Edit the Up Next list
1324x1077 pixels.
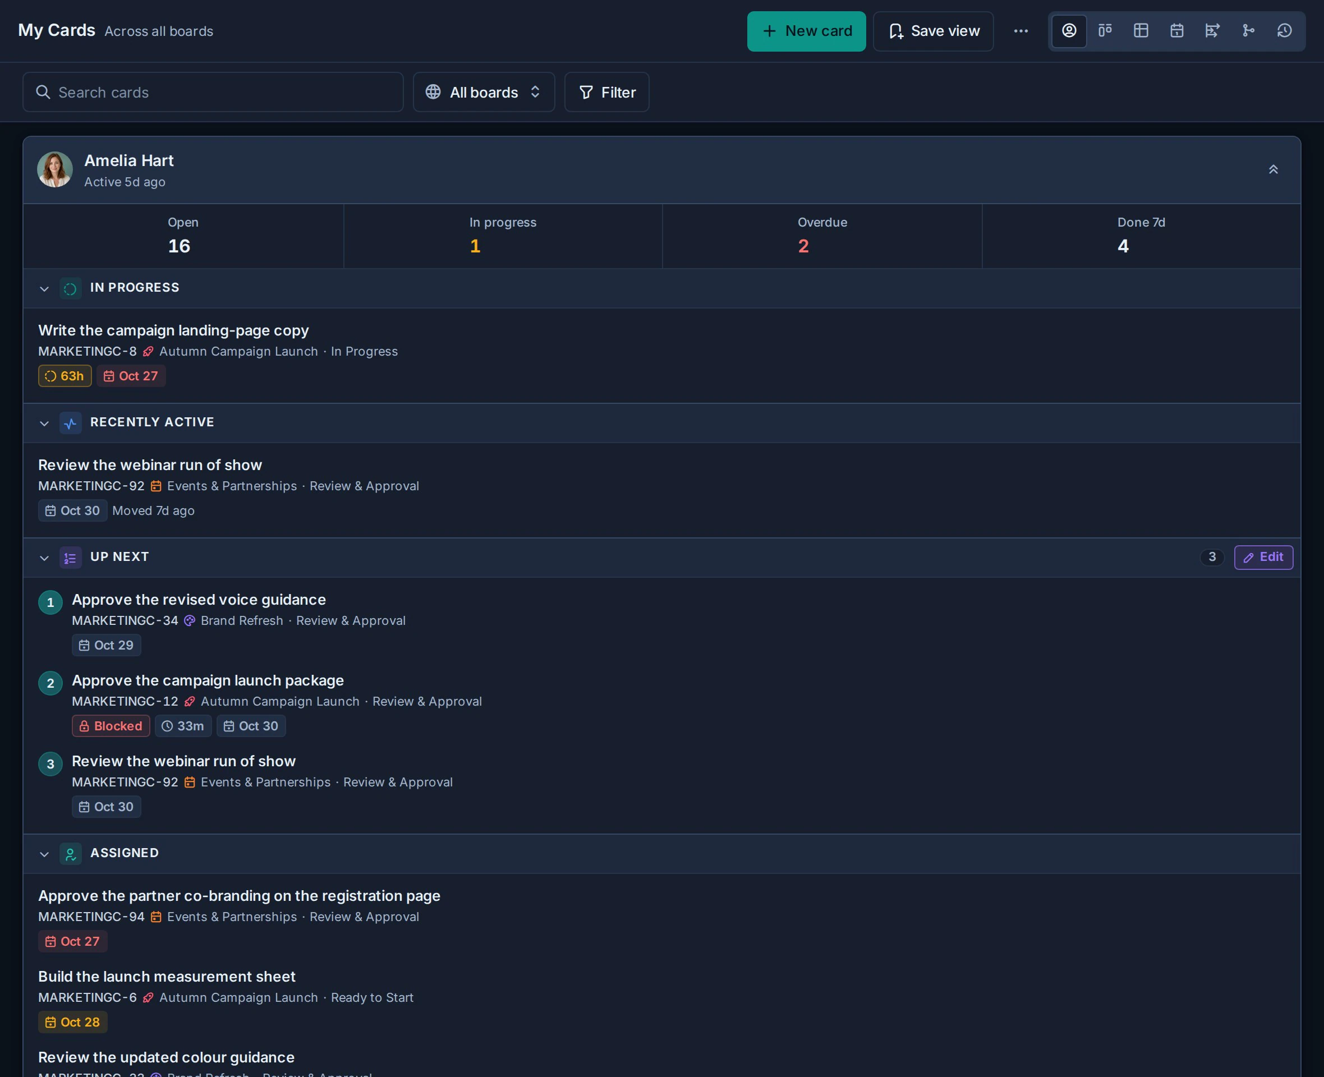click(1263, 557)
